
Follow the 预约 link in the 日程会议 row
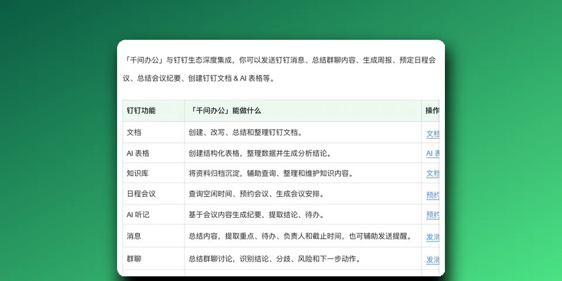pos(433,196)
